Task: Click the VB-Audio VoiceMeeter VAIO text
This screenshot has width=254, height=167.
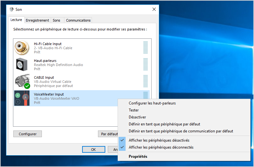Action: point(56,98)
